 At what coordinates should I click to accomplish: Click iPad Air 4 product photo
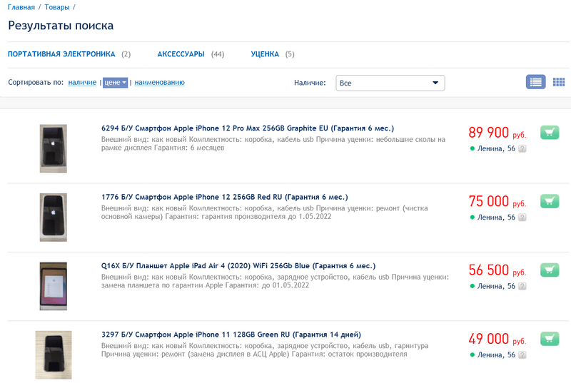(x=53, y=286)
